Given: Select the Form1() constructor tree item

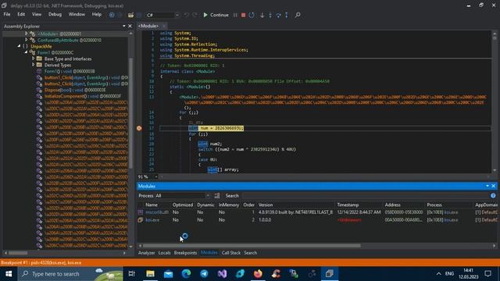Looking at the screenshot, I should [70, 71].
